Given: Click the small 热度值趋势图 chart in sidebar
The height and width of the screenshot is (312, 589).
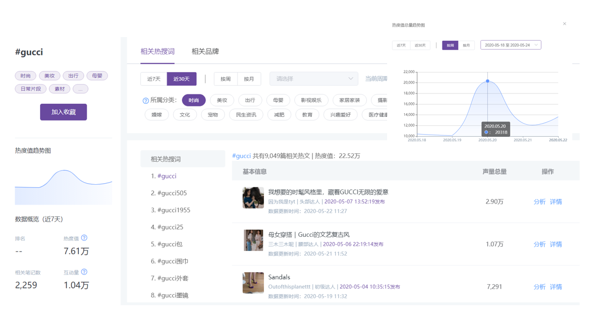Looking at the screenshot, I should [64, 187].
